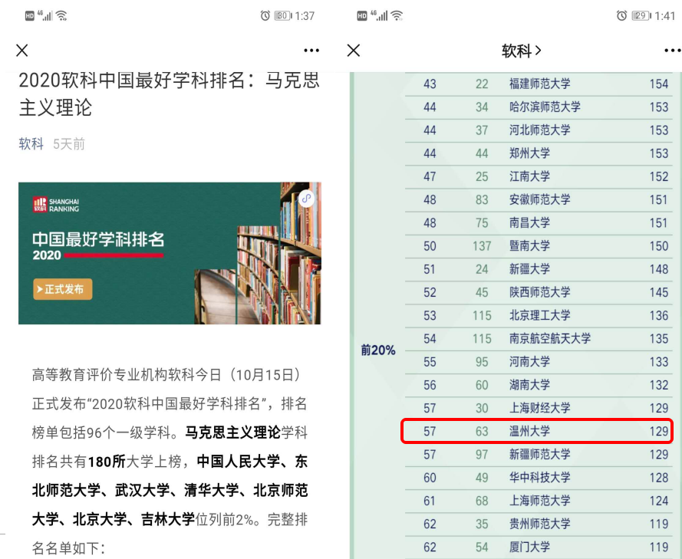Tap the link icon on the banner image
682x559 pixels.
(307, 199)
